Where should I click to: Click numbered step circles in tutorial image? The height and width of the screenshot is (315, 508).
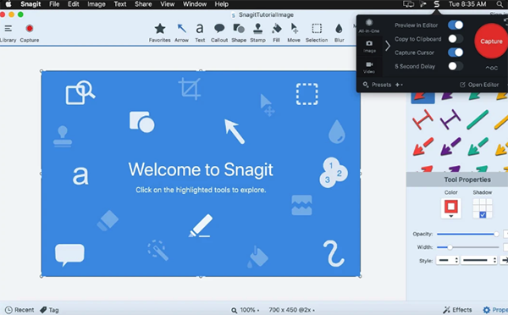pyautogui.click(x=334, y=173)
